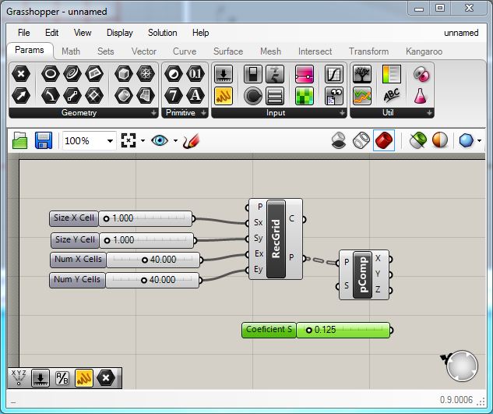The width and height of the screenshot is (493, 414).
Task: Select the Vector parameter arrow icon
Action: click(21, 96)
